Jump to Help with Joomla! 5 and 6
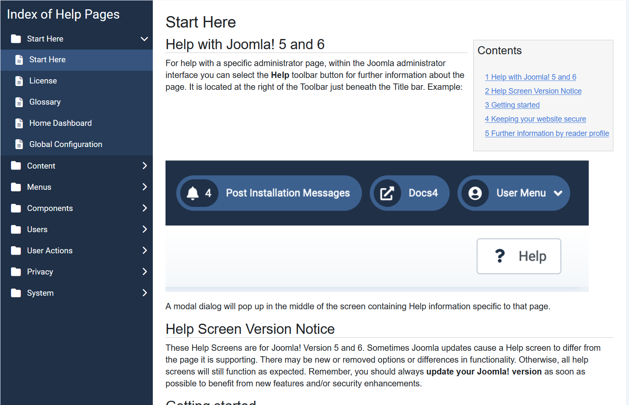The image size is (629, 405). pos(530,77)
